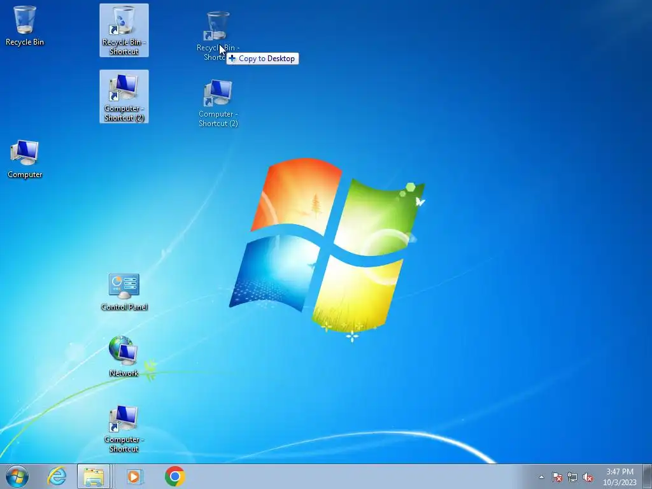Select the Recycle Bin desktop icon

(25, 25)
